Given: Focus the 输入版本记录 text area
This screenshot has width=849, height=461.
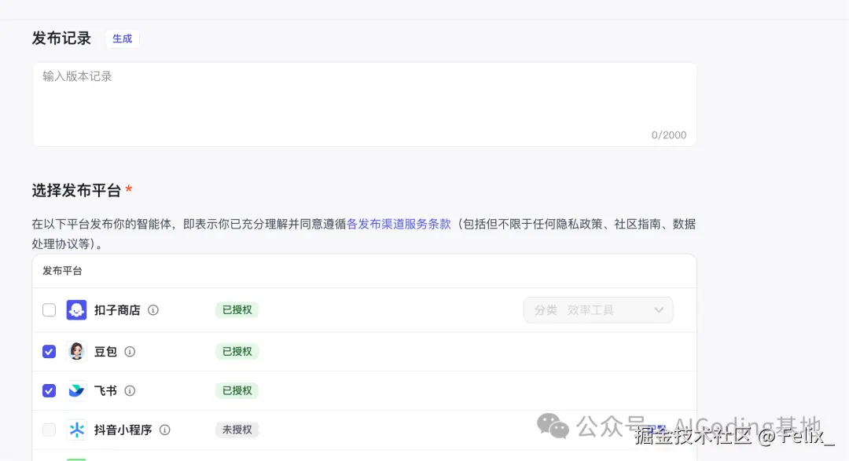Looking at the screenshot, I should tap(365, 104).
